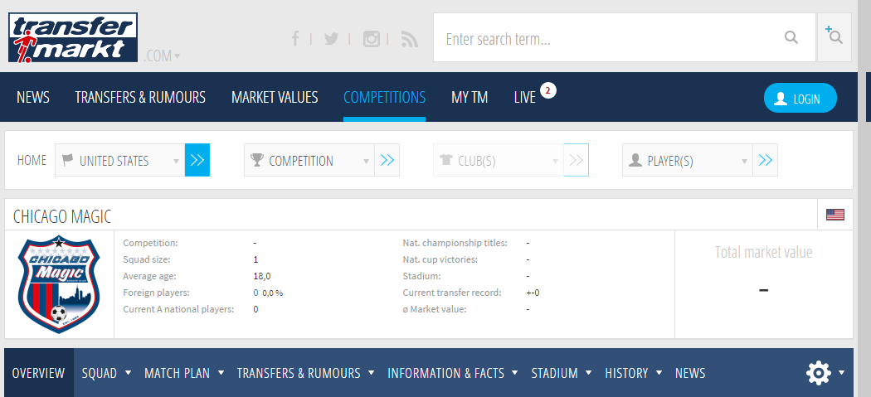Open Live in main navigation

click(525, 97)
